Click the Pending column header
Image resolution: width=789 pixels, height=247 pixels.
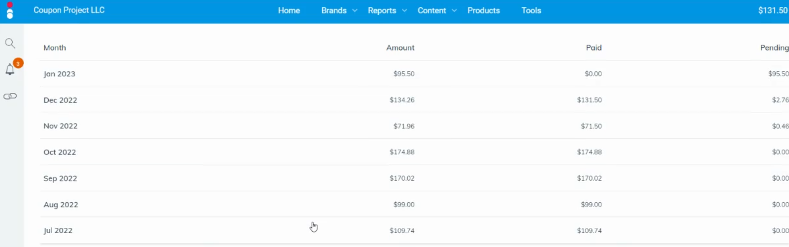tap(774, 48)
